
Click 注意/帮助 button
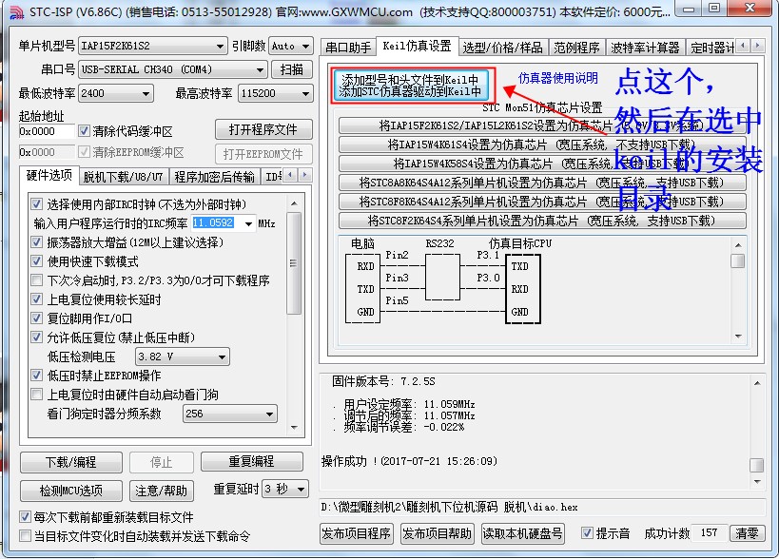pyautogui.click(x=161, y=491)
